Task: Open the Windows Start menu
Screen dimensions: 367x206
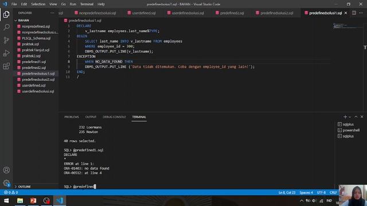Action: (x=6, y=201)
